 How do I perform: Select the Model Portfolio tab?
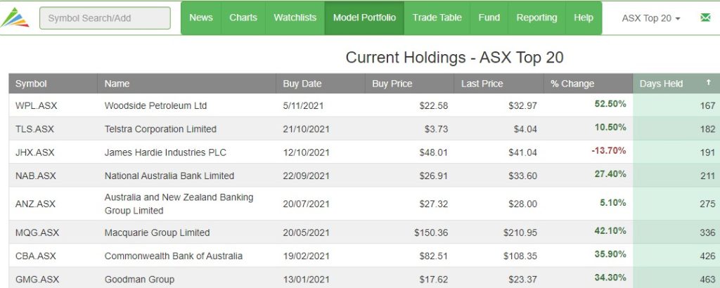pyautogui.click(x=364, y=18)
